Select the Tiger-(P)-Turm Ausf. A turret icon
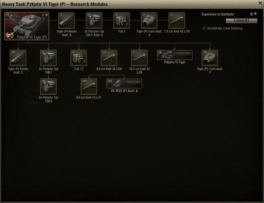This screenshot has width=264, height=203. (149, 20)
